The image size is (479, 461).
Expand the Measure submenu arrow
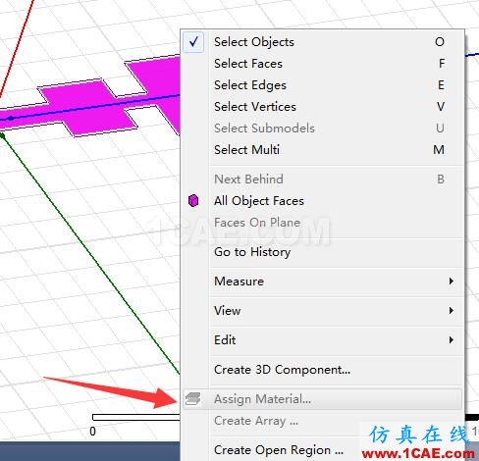click(452, 281)
